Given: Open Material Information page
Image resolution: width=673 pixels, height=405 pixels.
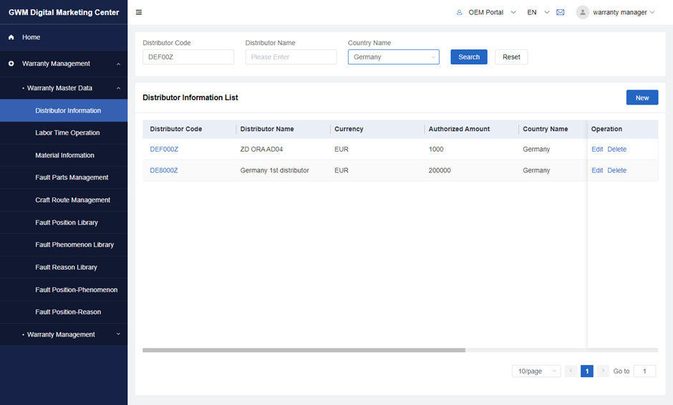Looking at the screenshot, I should tap(64, 155).
